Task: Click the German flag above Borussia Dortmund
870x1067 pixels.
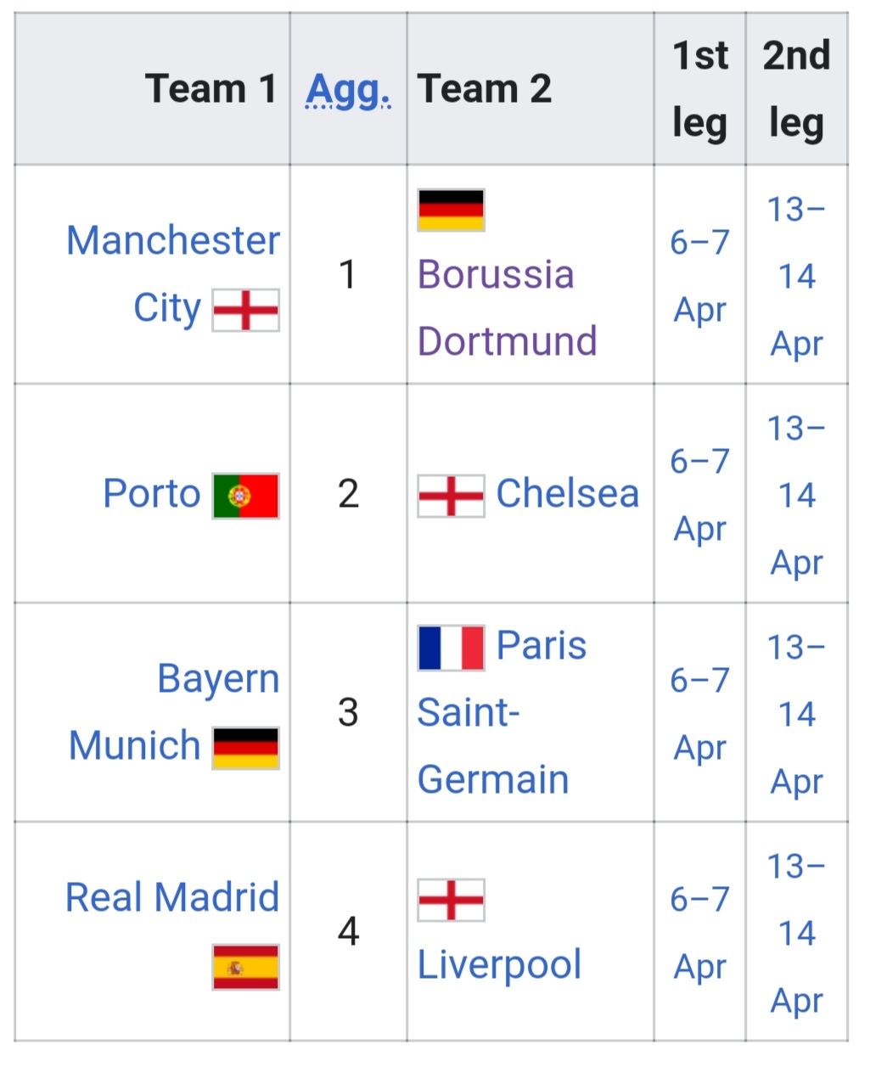Action: pos(451,210)
